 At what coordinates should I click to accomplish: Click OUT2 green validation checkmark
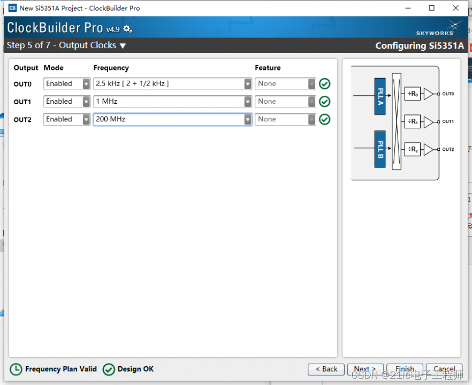click(324, 119)
